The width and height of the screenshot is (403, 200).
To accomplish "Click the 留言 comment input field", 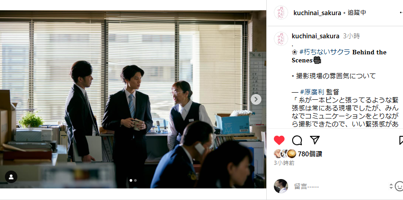I will [339, 186].
